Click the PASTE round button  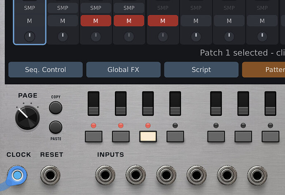tap(56, 127)
